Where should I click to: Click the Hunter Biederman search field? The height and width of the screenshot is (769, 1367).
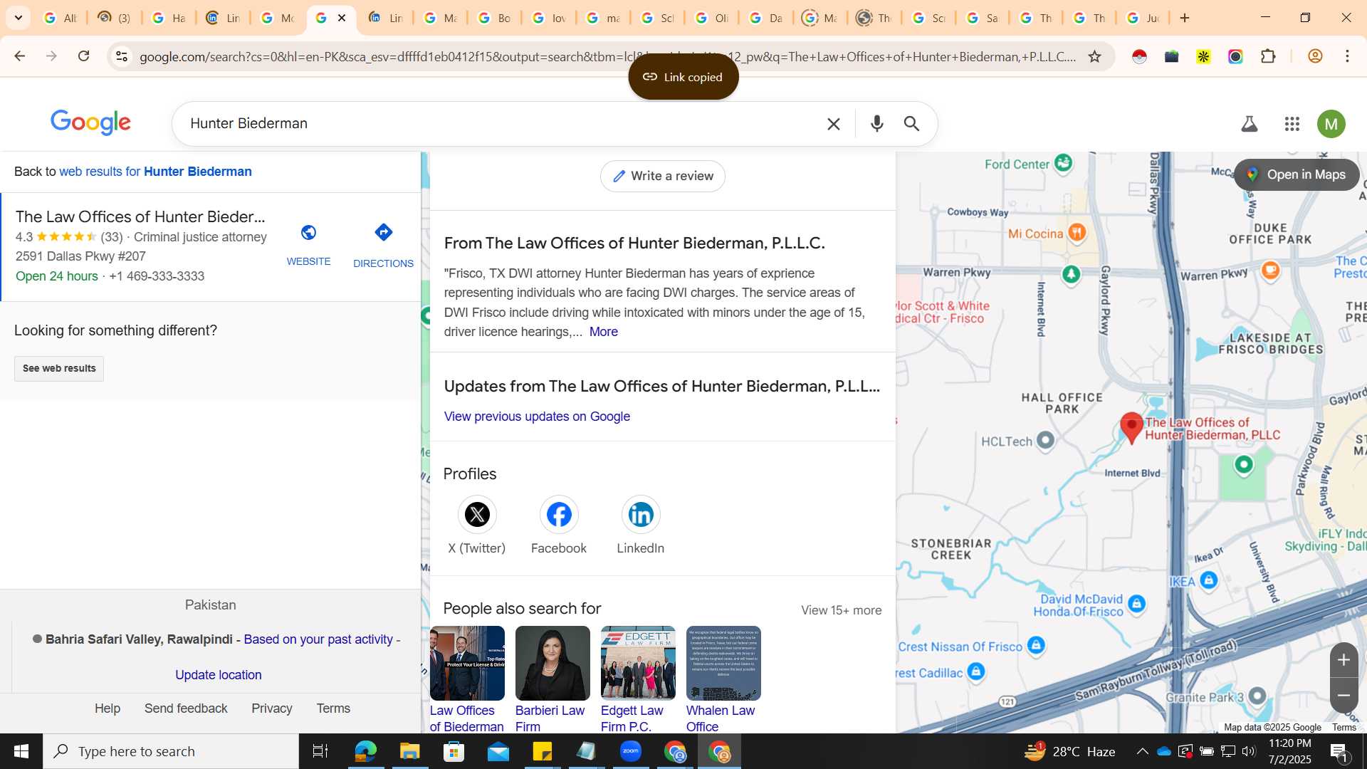498,124
